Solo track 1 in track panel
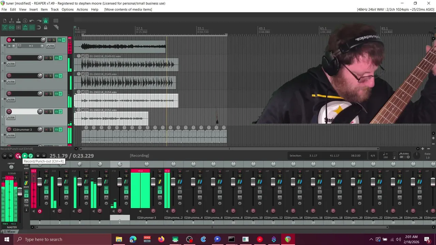Viewport: 436px width, 245px height. [x=53, y=40]
